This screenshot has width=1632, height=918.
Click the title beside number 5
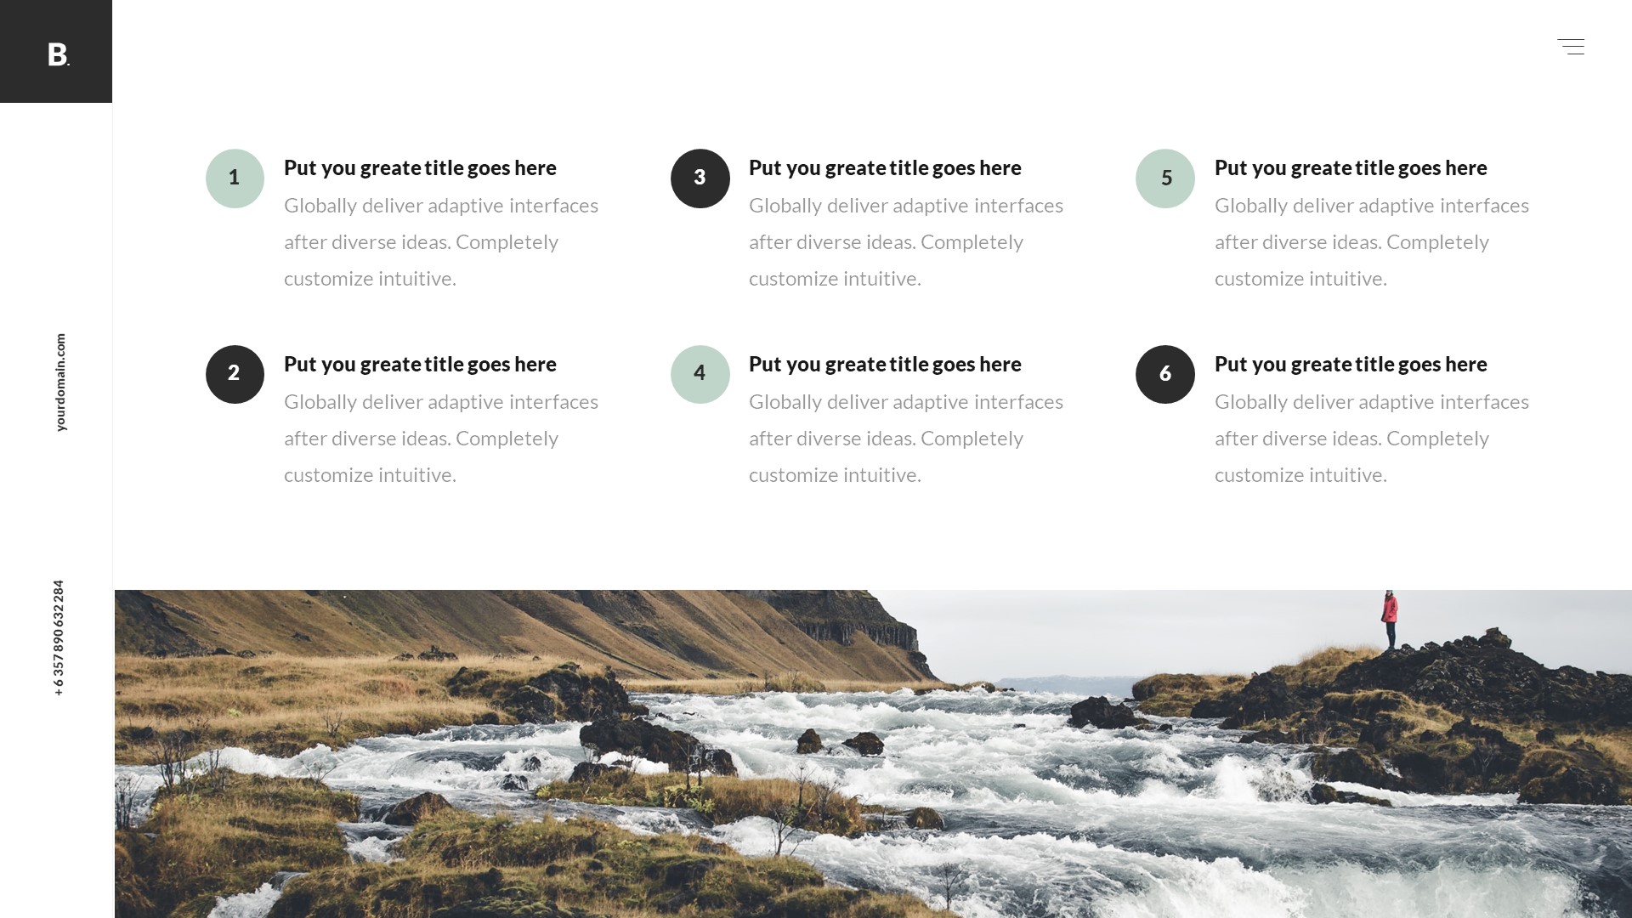[1351, 168]
